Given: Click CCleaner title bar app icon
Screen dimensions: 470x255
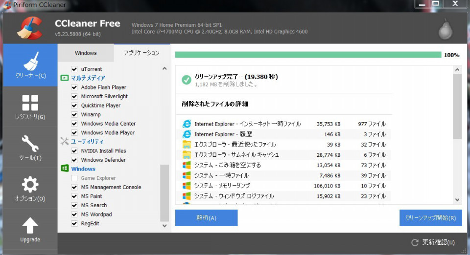Looking at the screenshot, I should coord(7,5).
